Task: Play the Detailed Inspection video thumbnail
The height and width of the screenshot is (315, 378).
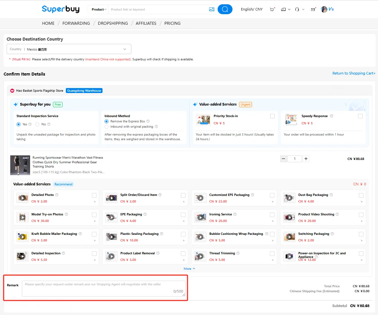Action: coord(23,256)
